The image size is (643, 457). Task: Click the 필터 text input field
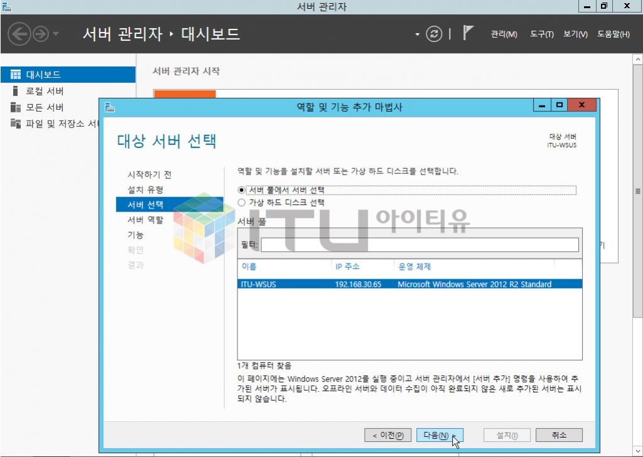(419, 244)
